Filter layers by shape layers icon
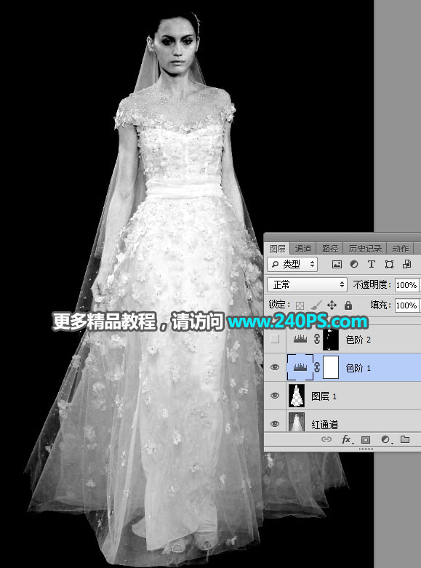The image size is (421, 568). pyautogui.click(x=389, y=265)
